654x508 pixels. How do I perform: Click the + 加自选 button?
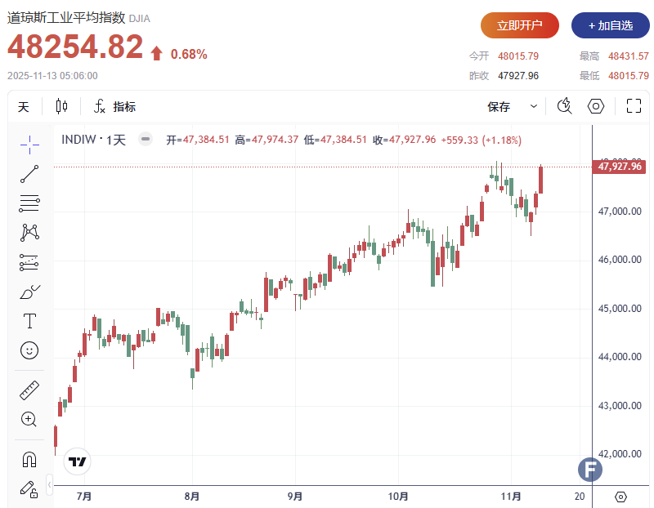[610, 25]
